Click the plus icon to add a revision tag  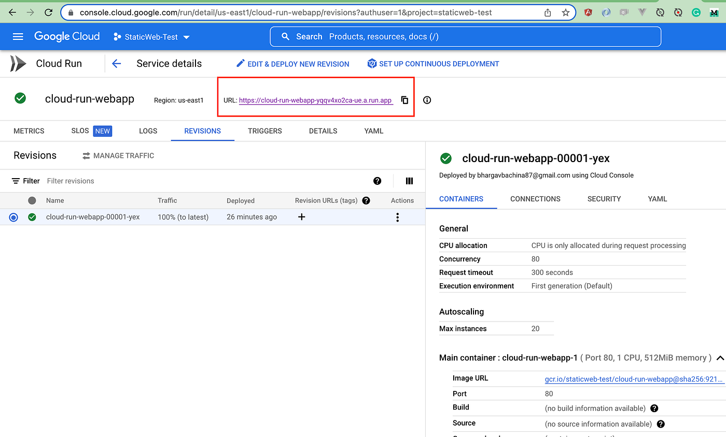(301, 217)
